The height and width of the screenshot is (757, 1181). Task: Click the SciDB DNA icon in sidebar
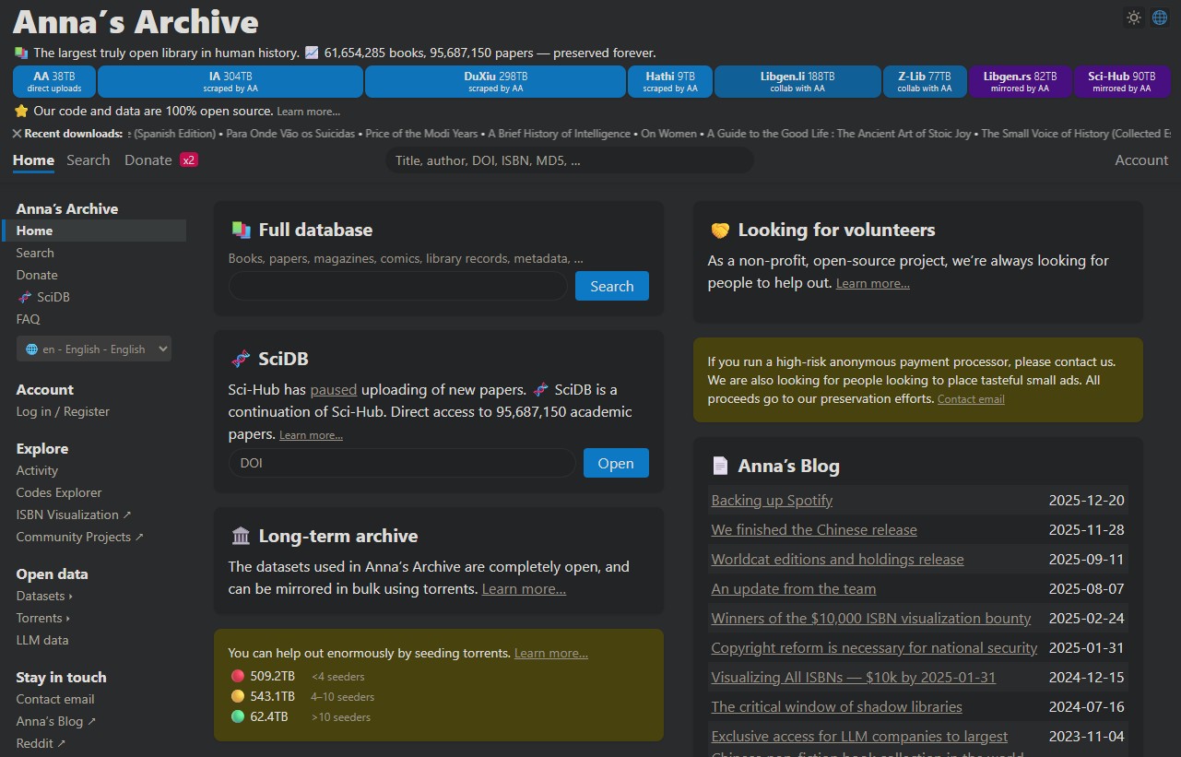[24, 297]
